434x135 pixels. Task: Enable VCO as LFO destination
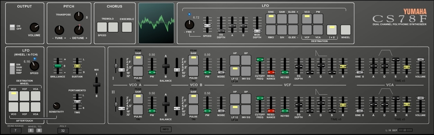pos(307,19)
